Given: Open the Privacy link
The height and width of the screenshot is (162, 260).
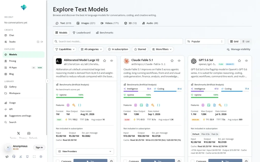Looking at the screenshot, I should tap(23, 138).
